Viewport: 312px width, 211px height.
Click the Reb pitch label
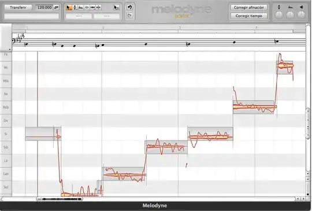coord(6,108)
